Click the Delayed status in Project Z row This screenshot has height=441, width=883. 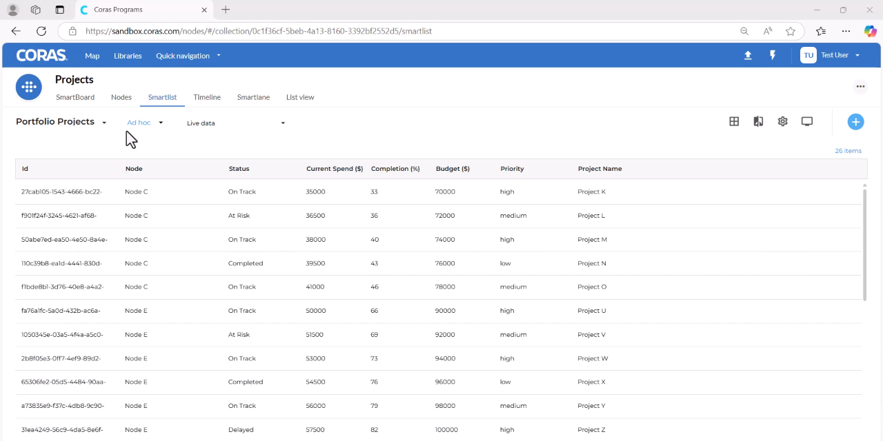pyautogui.click(x=241, y=430)
